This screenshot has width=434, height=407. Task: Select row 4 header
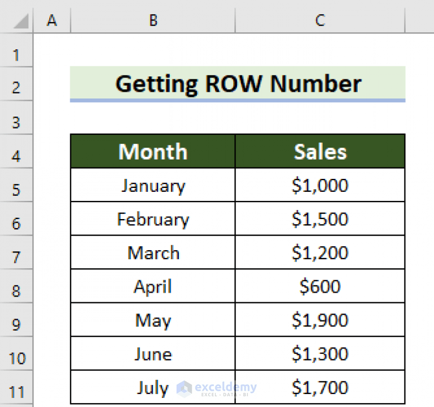tap(16, 152)
